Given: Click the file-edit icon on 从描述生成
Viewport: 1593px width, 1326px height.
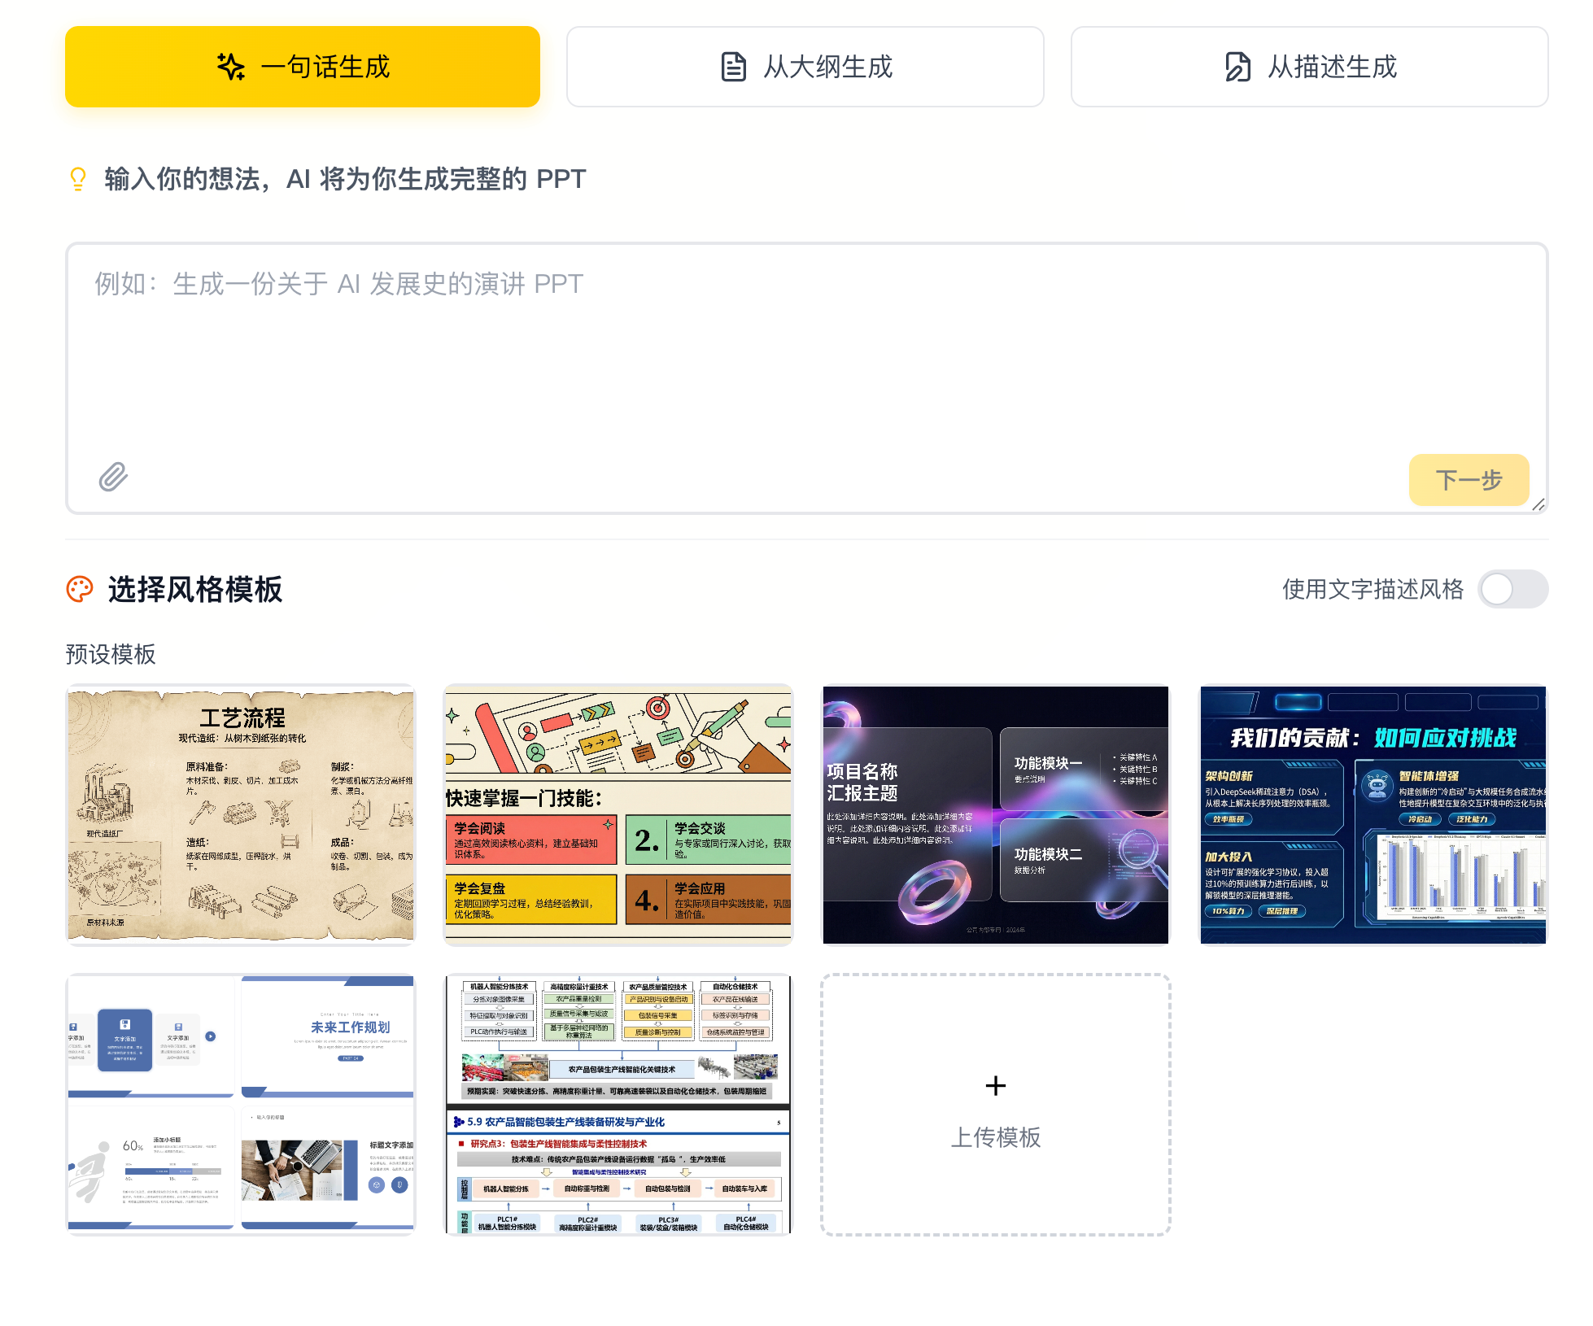Looking at the screenshot, I should click(x=1237, y=67).
